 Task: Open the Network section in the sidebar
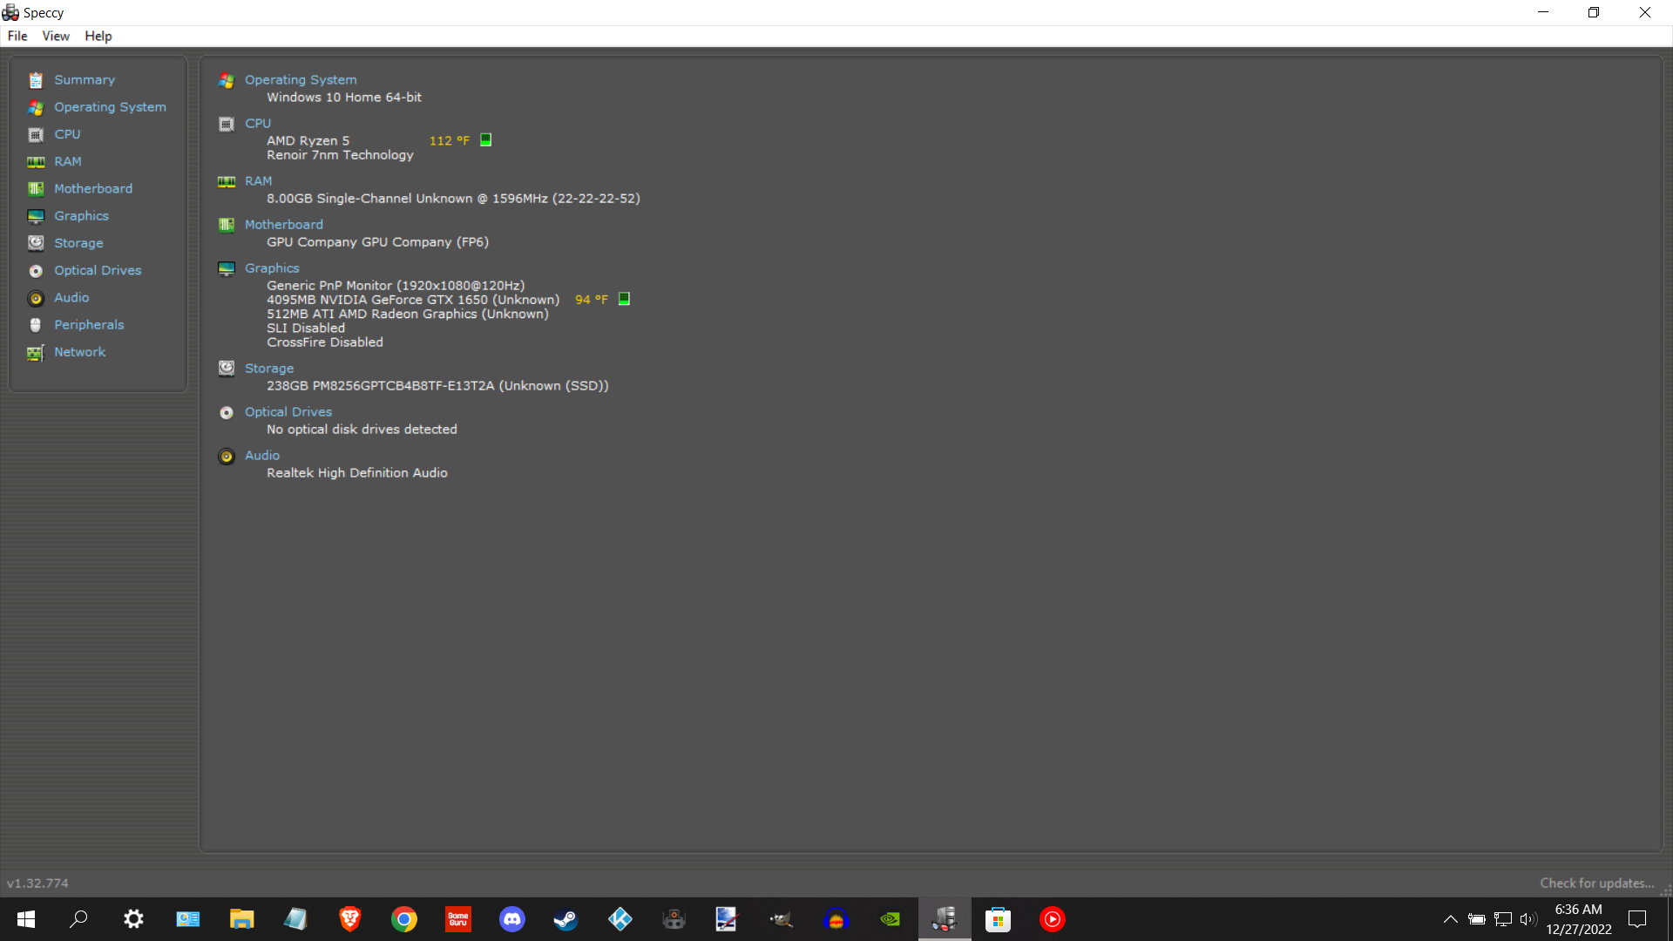coord(79,352)
